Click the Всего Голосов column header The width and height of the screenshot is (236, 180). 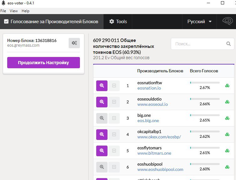pos(204,71)
